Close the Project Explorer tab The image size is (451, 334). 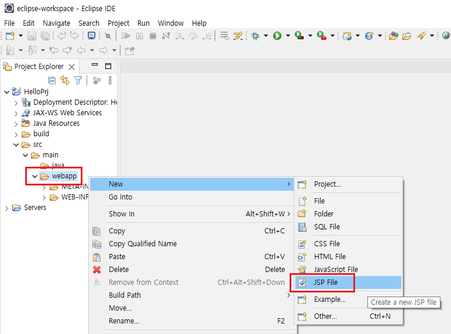tap(72, 67)
